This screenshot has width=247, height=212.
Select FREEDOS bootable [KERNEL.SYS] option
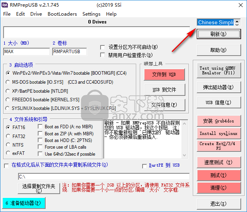[x=8, y=100]
